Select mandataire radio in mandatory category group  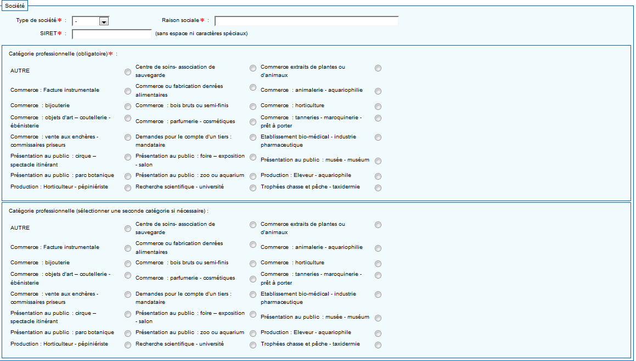pos(252,138)
